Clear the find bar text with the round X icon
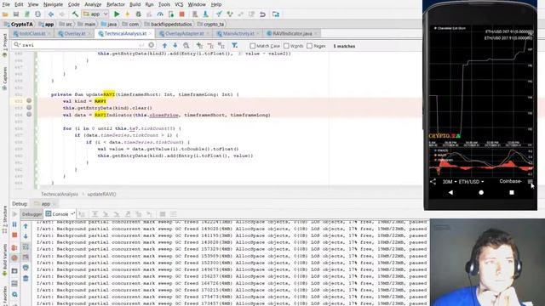The height and width of the screenshot is (306, 545). click(152, 45)
